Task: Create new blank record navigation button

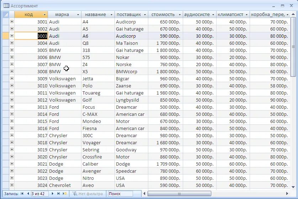Action: [65, 194]
